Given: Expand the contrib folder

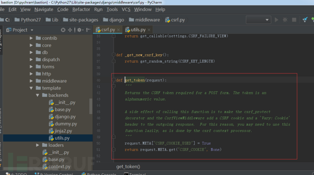Looking at the screenshot, I should click(x=31, y=38).
